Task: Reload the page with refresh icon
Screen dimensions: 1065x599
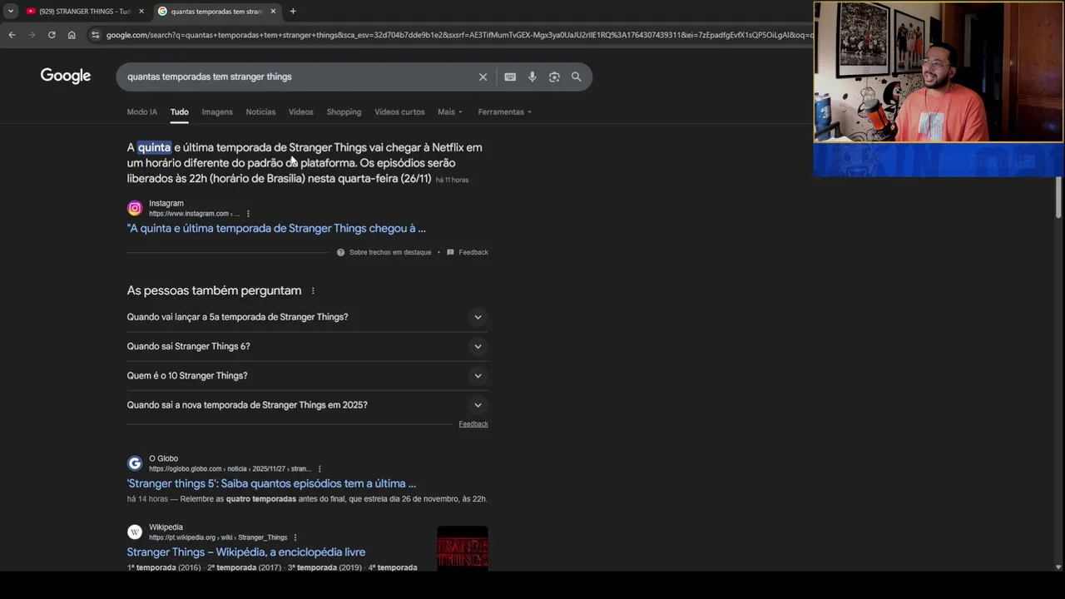Action: click(52, 35)
